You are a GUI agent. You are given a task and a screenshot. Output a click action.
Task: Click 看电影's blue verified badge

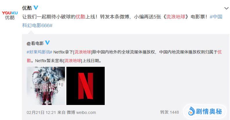coord(47,43)
